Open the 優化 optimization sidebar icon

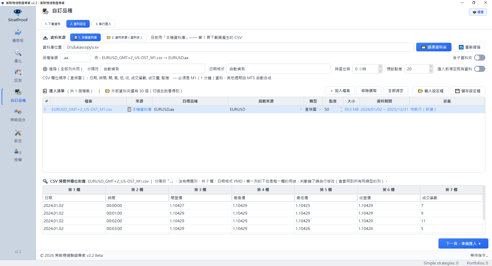click(x=18, y=53)
